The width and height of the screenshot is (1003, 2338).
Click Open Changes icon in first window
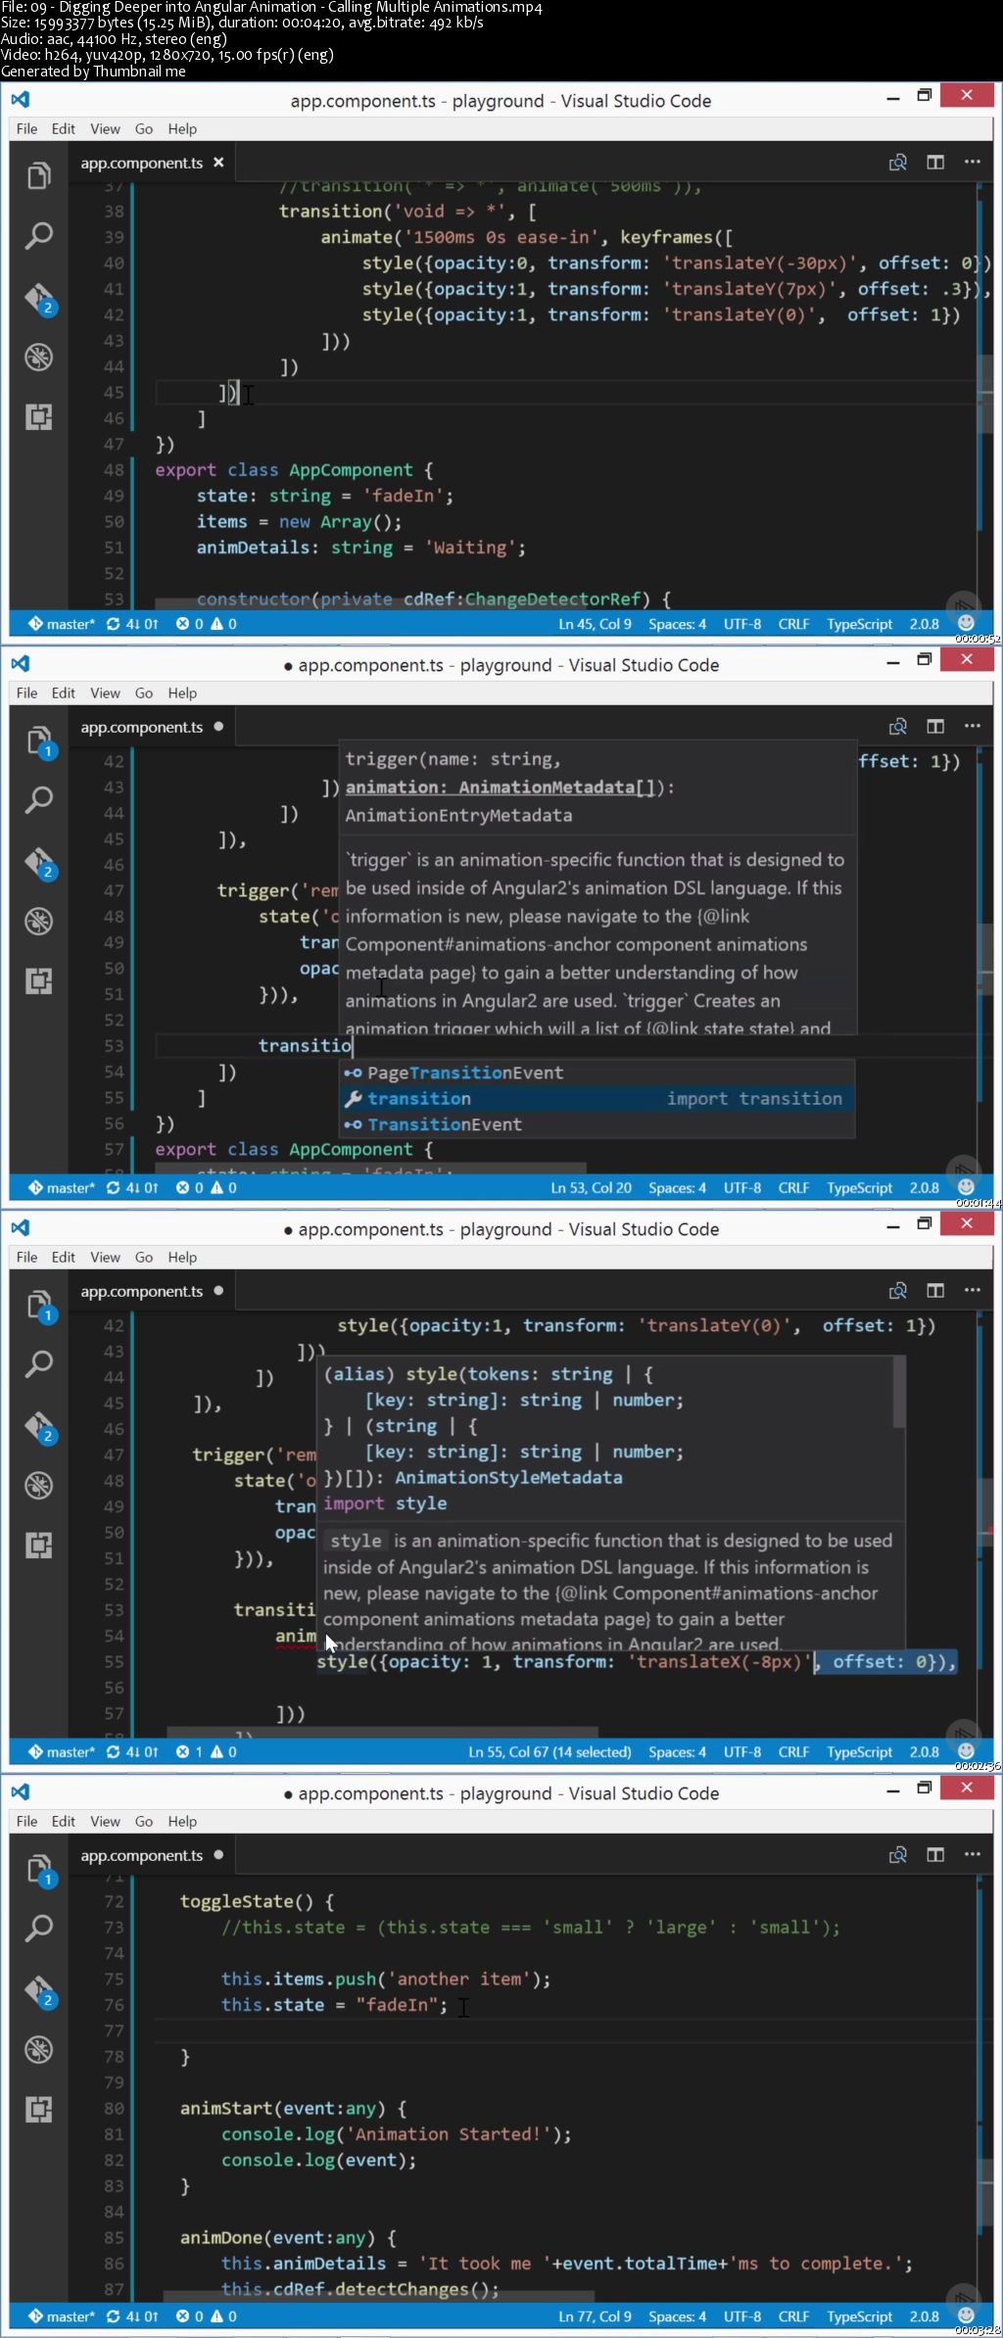(x=897, y=163)
